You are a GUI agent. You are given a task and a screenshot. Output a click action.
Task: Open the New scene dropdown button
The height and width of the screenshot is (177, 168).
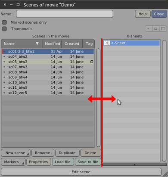point(16,153)
